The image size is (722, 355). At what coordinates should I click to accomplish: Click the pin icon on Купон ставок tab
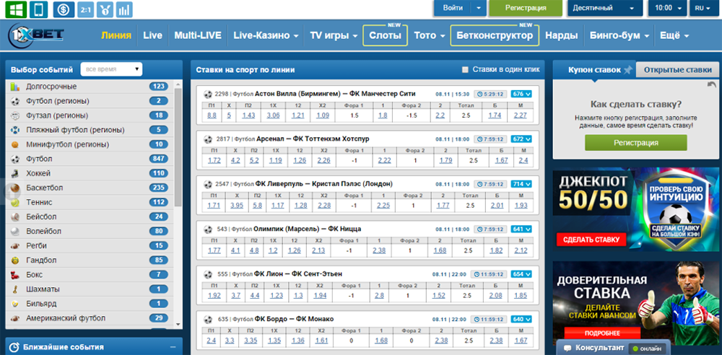point(628,70)
